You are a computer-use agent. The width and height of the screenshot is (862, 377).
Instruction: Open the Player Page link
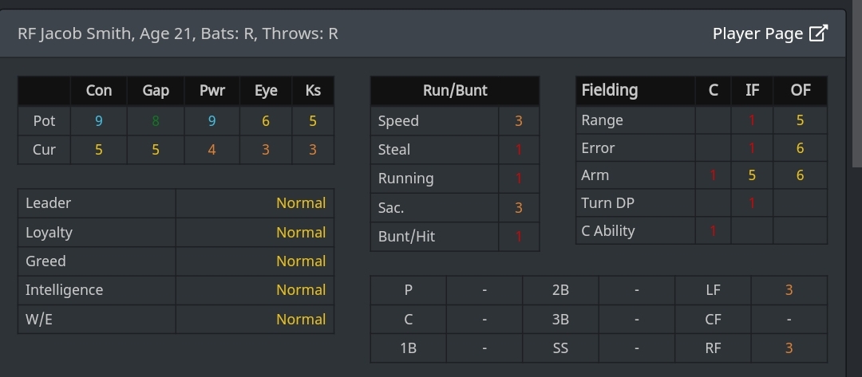point(757,33)
